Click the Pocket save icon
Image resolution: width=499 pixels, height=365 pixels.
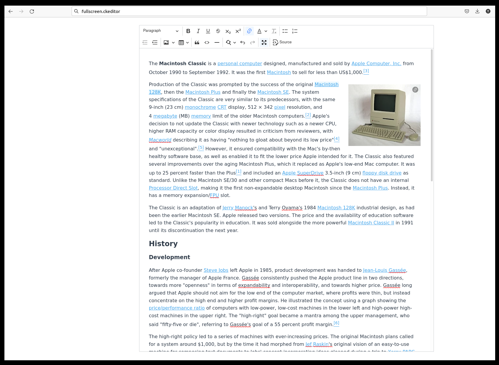tap(467, 11)
